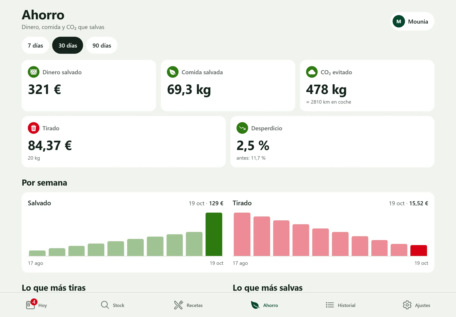Click the 478 kg CO₂ value

pos(326,90)
